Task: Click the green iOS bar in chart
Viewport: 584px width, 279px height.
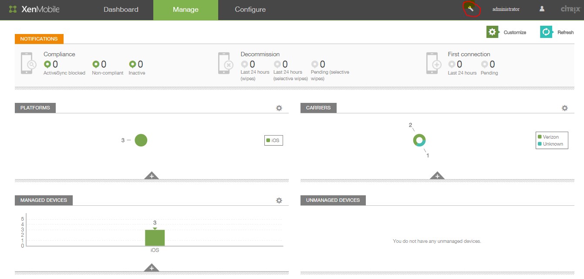Action: 155,238
